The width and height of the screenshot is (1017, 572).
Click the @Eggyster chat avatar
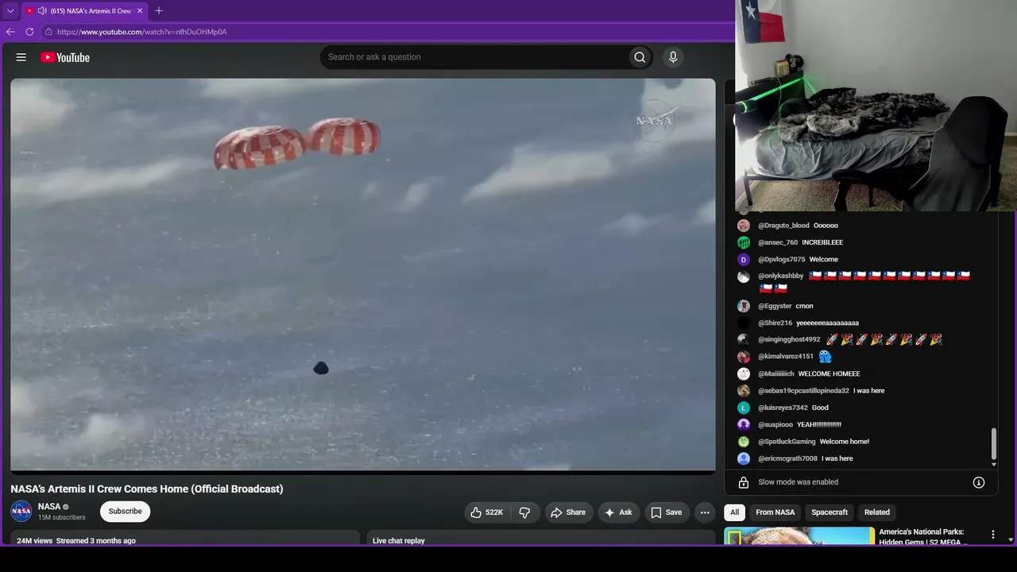coord(744,306)
